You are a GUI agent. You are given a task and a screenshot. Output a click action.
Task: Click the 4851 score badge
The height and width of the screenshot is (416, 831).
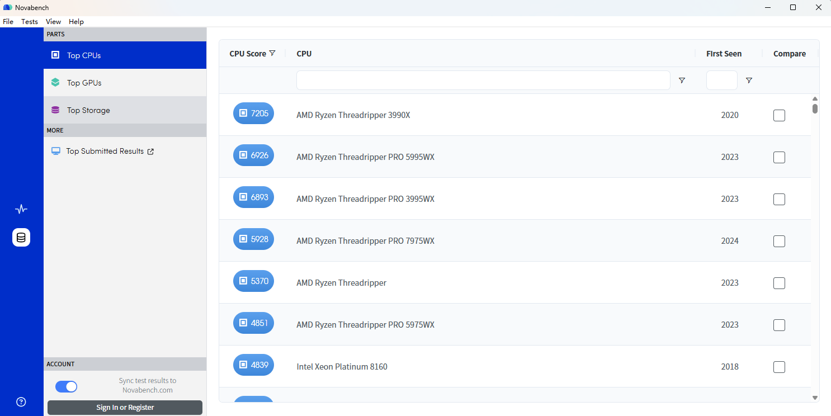253,323
